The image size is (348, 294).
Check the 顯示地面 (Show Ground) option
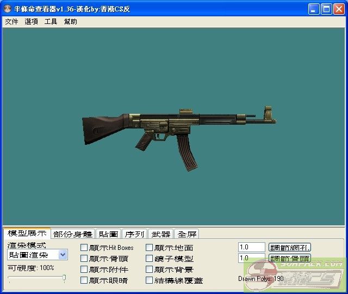tap(150, 248)
